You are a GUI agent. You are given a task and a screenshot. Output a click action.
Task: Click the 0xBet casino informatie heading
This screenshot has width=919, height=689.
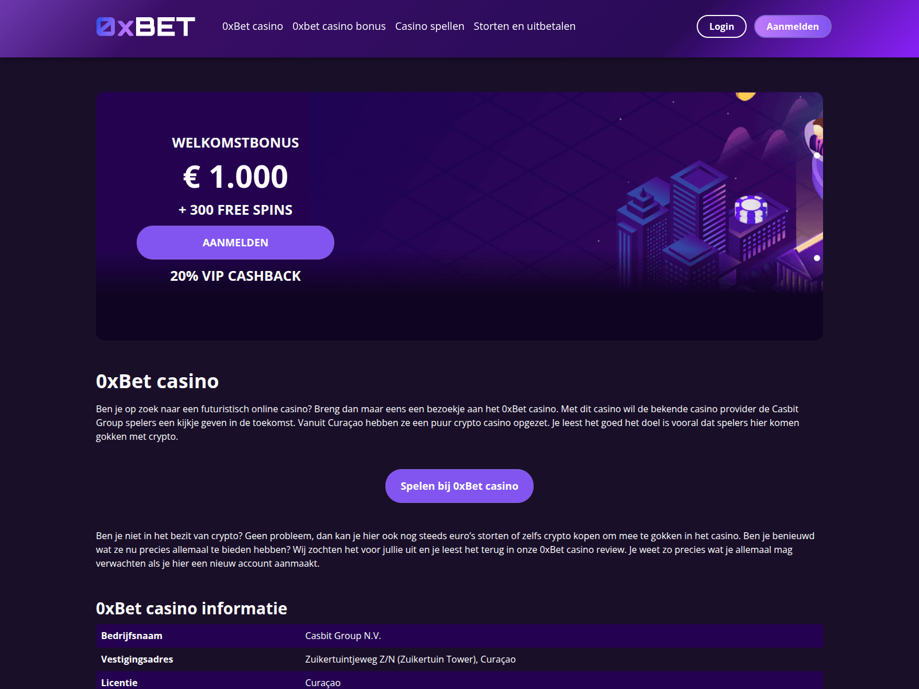(191, 609)
